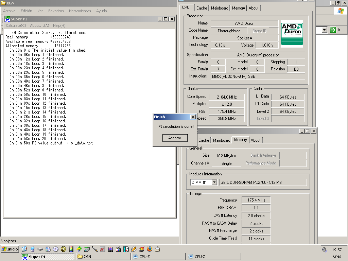Open the DIMM #1 module dropdown
The image size is (348, 261).
tap(214, 182)
